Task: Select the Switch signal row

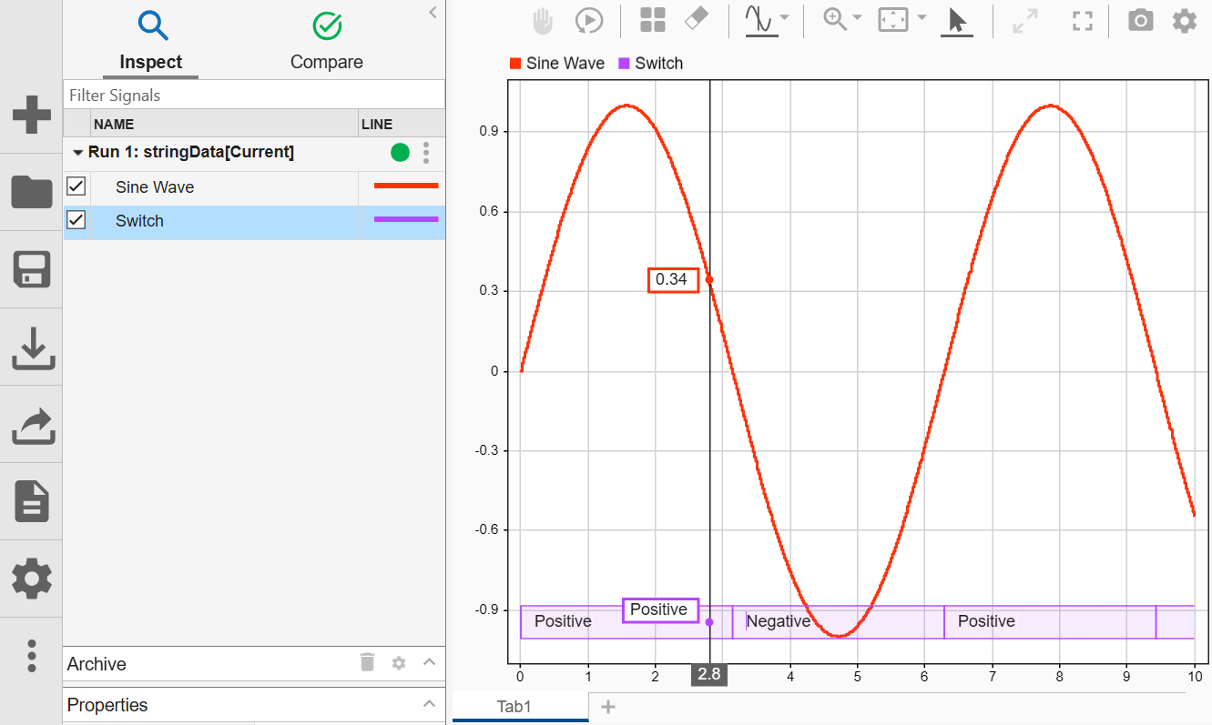Action: point(254,221)
